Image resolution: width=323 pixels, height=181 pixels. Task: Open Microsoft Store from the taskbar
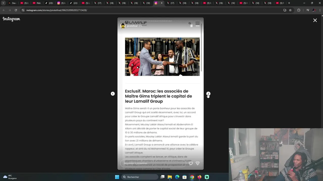184,177
